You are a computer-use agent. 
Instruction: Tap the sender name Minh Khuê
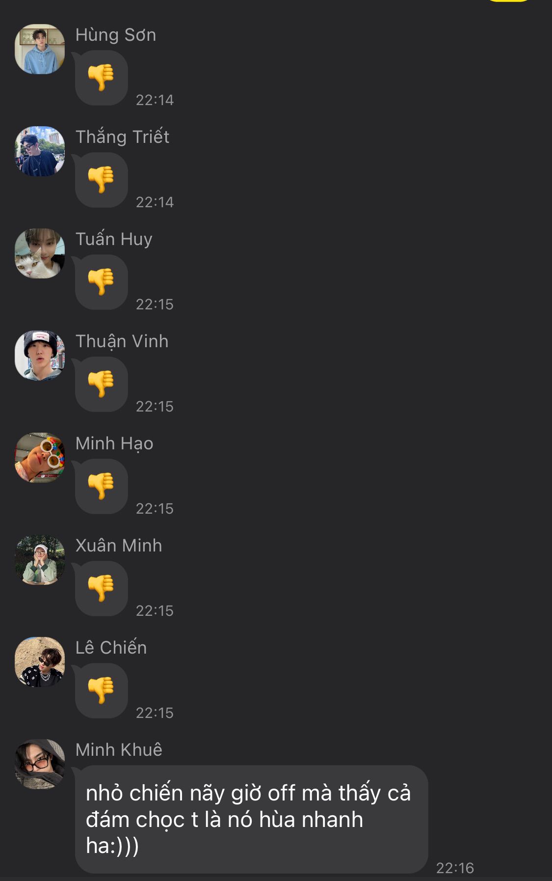119,750
